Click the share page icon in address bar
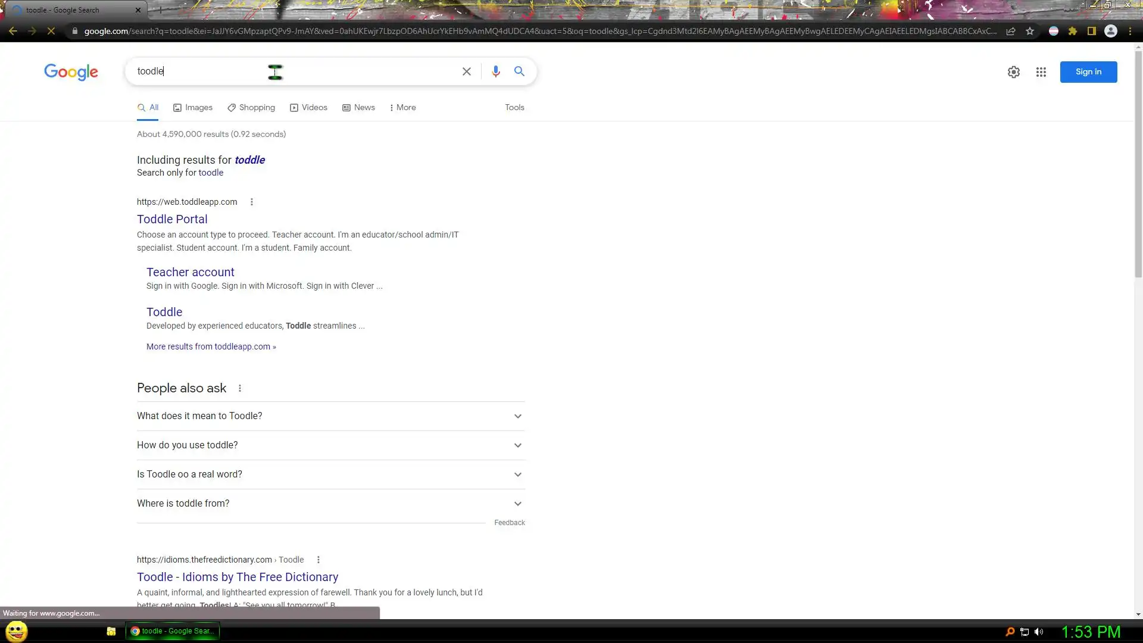 (x=1011, y=31)
